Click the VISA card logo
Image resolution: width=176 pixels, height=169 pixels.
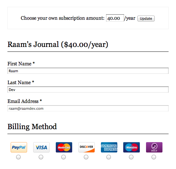click(41, 147)
